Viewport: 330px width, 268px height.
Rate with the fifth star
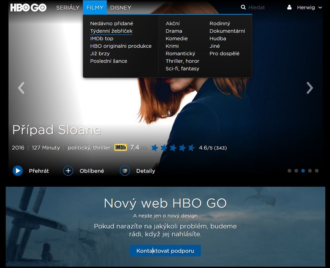coord(191,147)
